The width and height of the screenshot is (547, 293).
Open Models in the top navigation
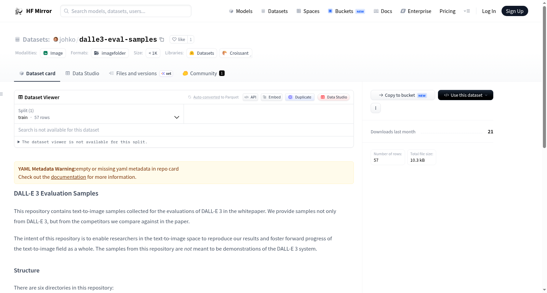[241, 11]
